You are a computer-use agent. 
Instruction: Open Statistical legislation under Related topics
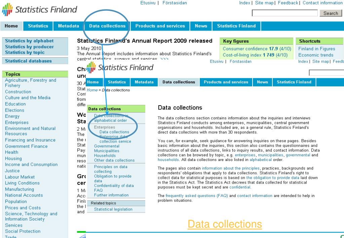point(113,209)
